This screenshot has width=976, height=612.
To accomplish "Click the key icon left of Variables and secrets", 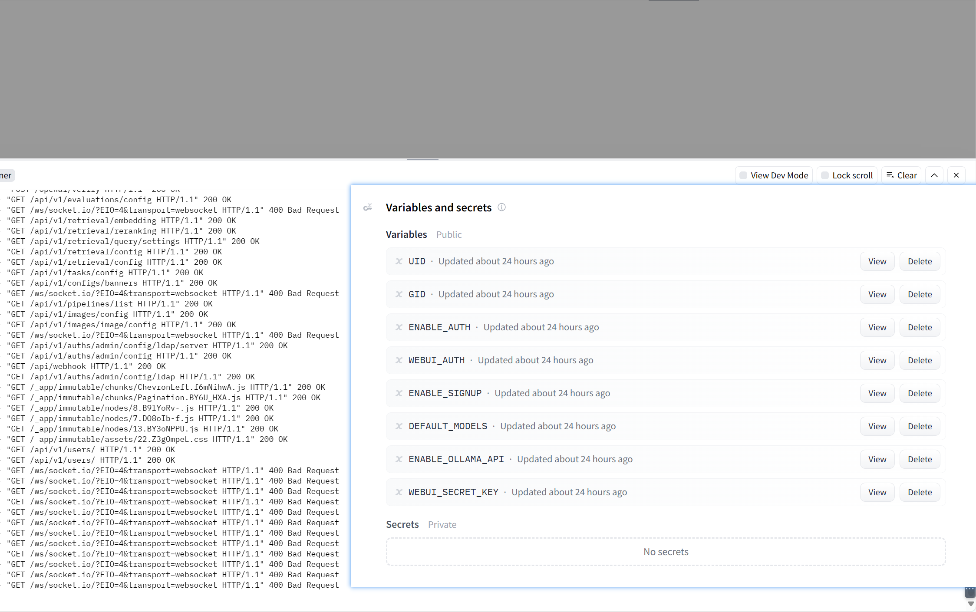I will tap(368, 207).
